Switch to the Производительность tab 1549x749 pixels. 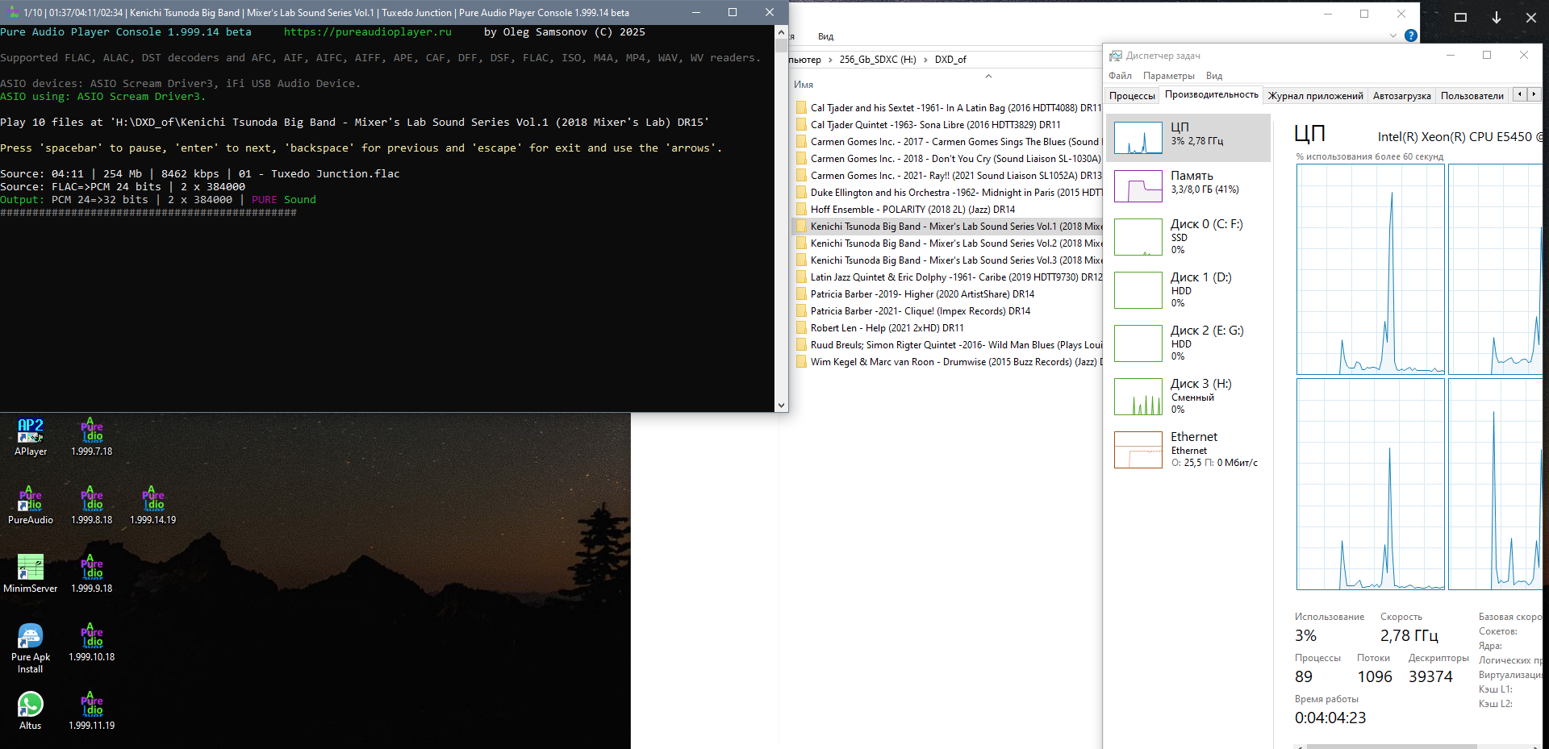tap(1211, 94)
